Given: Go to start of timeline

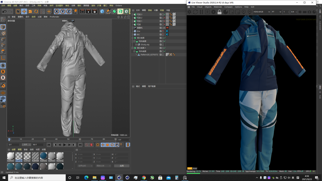Looking at the screenshot, I should (x=49, y=145).
